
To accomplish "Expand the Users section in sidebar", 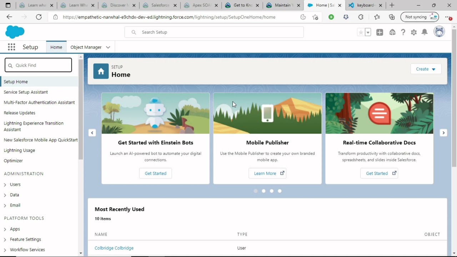I will pos(5,185).
